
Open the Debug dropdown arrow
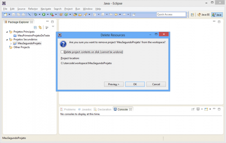click(40, 15)
